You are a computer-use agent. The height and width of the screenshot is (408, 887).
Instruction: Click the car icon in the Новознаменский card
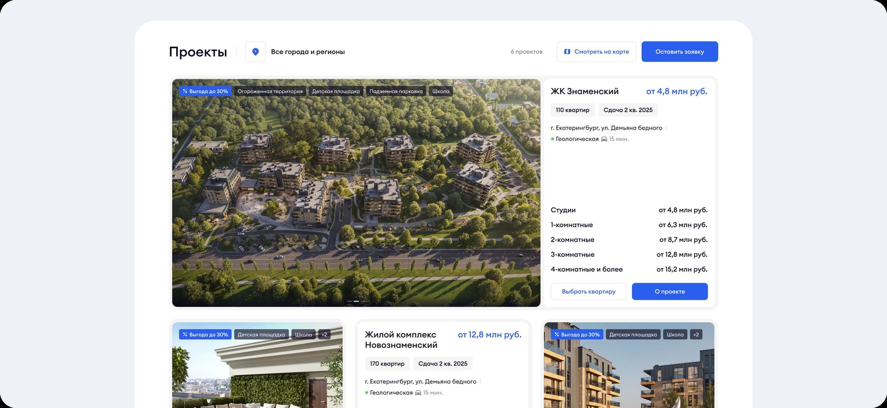click(418, 393)
